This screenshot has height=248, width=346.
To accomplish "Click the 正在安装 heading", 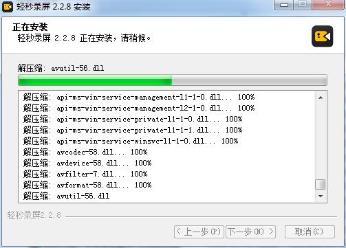I will click(30, 27).
